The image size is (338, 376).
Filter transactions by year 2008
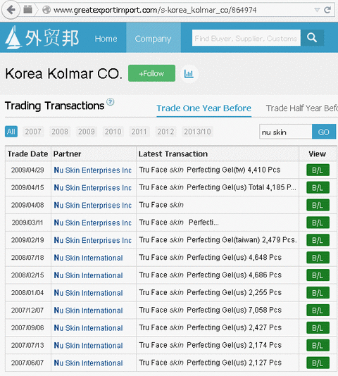point(60,132)
